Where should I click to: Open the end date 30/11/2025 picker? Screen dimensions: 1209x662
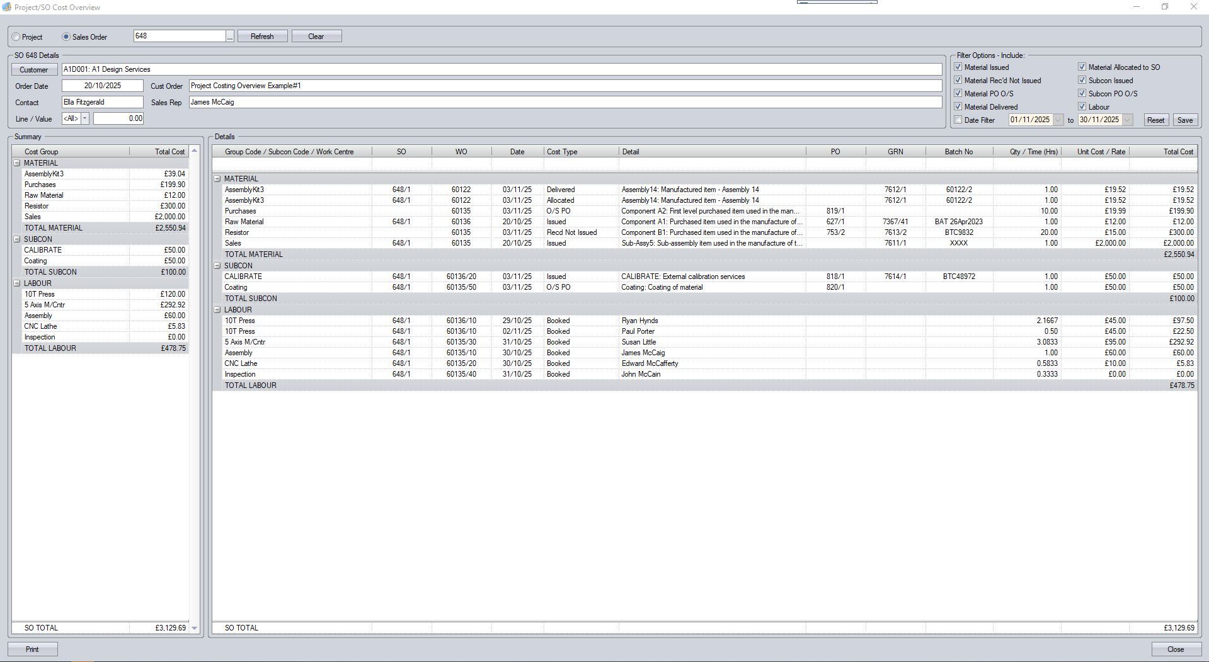click(x=1128, y=120)
